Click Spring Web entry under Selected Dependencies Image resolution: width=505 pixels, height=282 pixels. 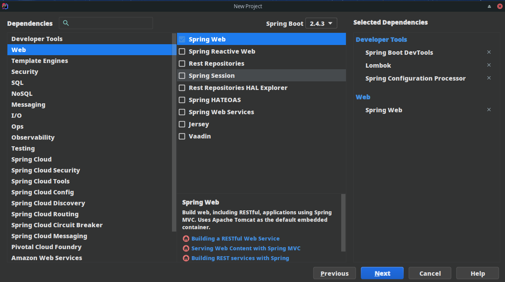click(383, 110)
